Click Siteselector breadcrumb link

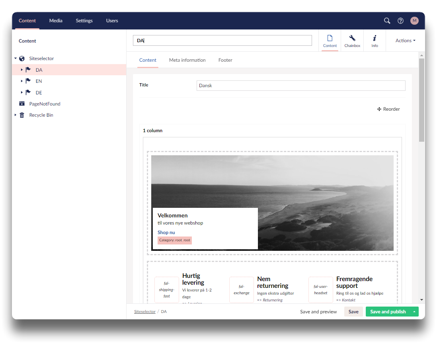[x=145, y=312]
